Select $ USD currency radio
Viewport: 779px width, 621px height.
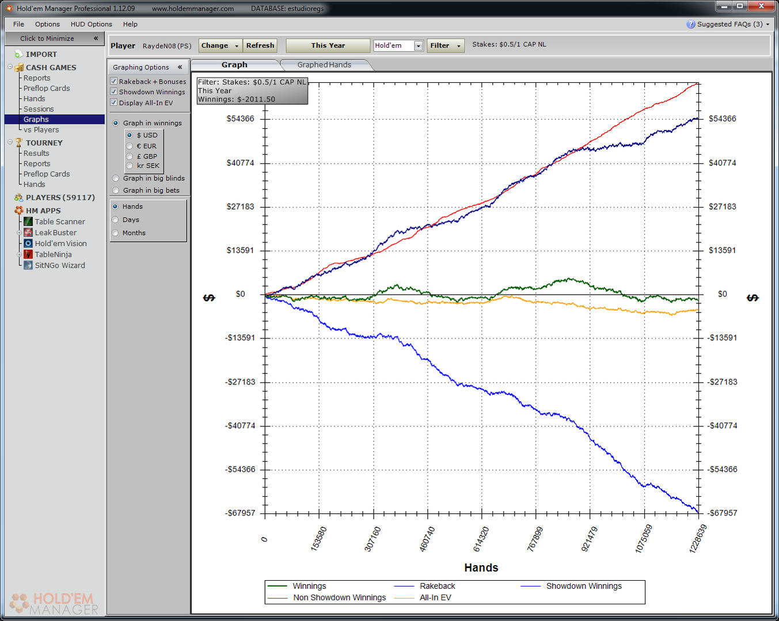(x=130, y=135)
